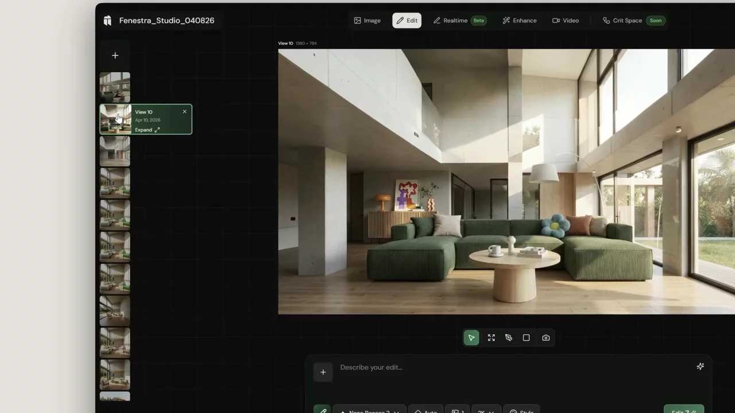Open the 2K resolution dropdown
This screenshot has height=413, width=735.
coord(486,410)
